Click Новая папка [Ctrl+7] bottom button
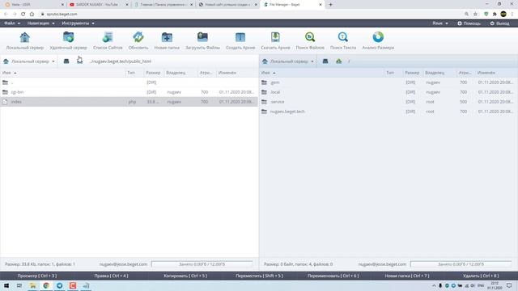 pos(407,276)
